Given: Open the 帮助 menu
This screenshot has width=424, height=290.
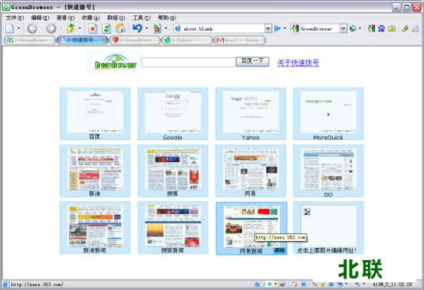Looking at the screenshot, I should click(x=167, y=18).
